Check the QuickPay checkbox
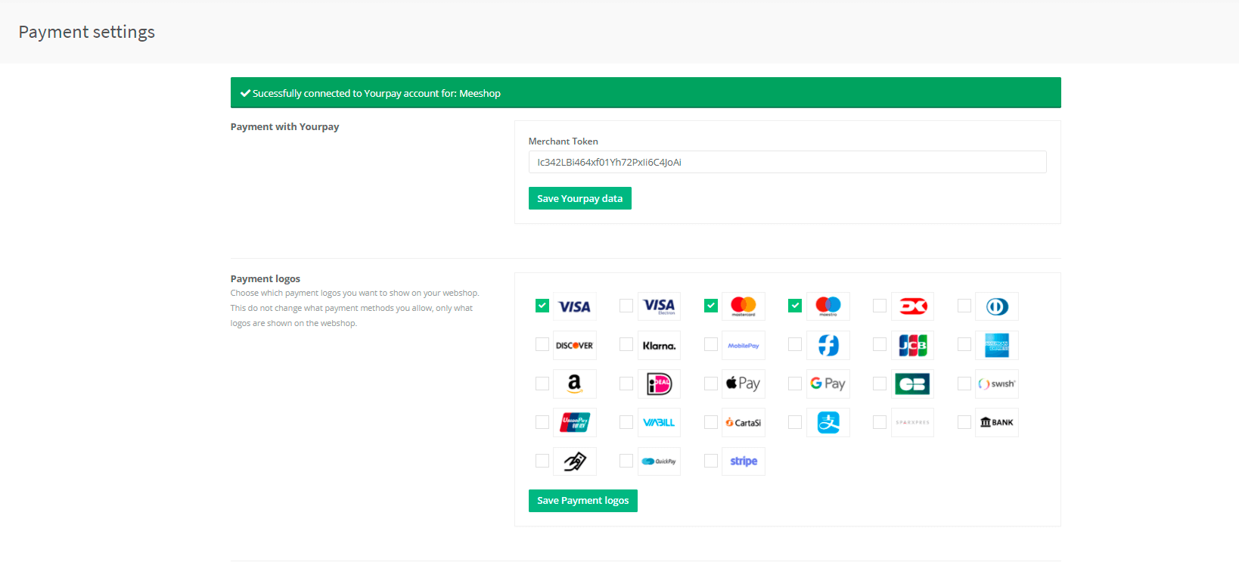The image size is (1239, 581). [x=626, y=461]
